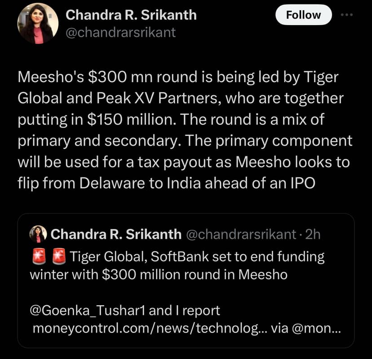372x359 pixels.
Task: Click the truncated @mon... mention
Action: point(317,328)
